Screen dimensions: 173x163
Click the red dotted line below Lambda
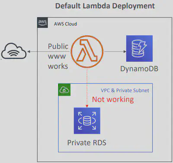(x=87, y=86)
